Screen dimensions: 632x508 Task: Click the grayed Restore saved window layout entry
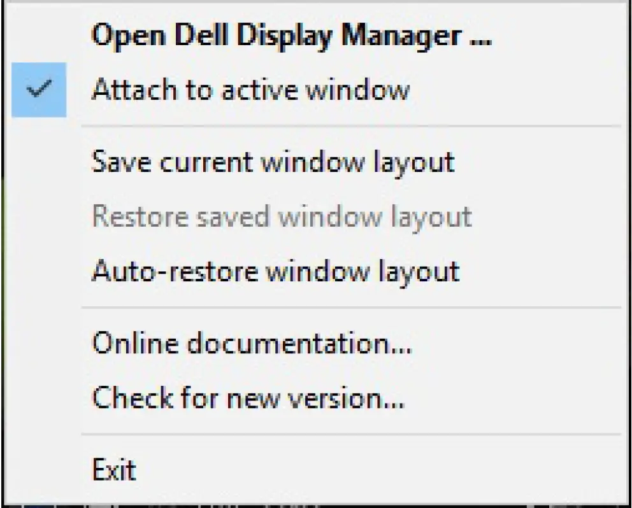282,217
